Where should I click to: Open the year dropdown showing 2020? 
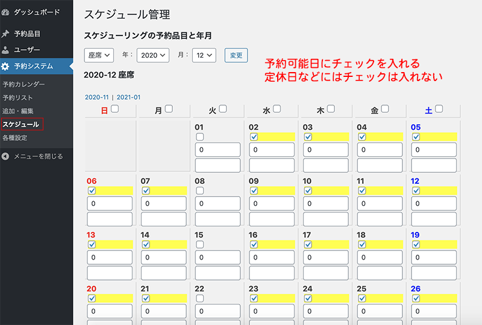click(153, 55)
